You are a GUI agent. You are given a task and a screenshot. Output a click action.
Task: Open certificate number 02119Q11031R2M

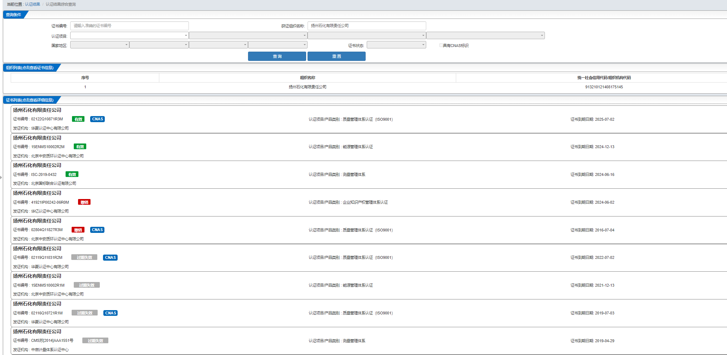[x=47, y=257]
